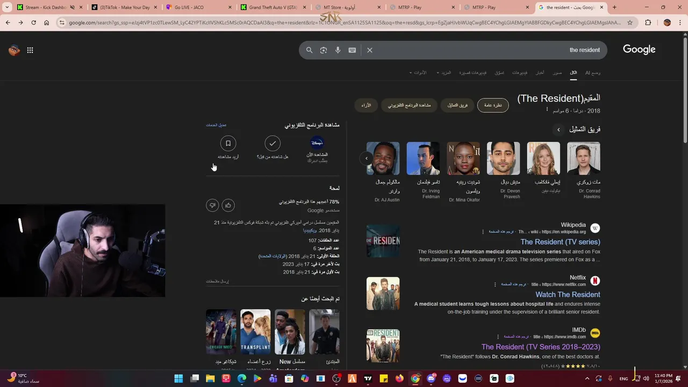Open The Resident (TV series) Wikipedia link
688x387 pixels.
pos(560,242)
